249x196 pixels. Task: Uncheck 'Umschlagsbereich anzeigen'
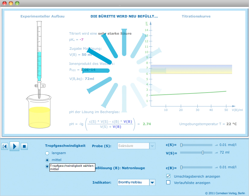coord(168,176)
